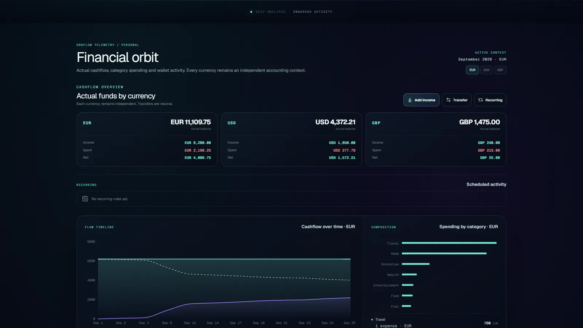Click the loop icon on Recurring
This screenshot has height=328, width=583.
[x=481, y=100]
